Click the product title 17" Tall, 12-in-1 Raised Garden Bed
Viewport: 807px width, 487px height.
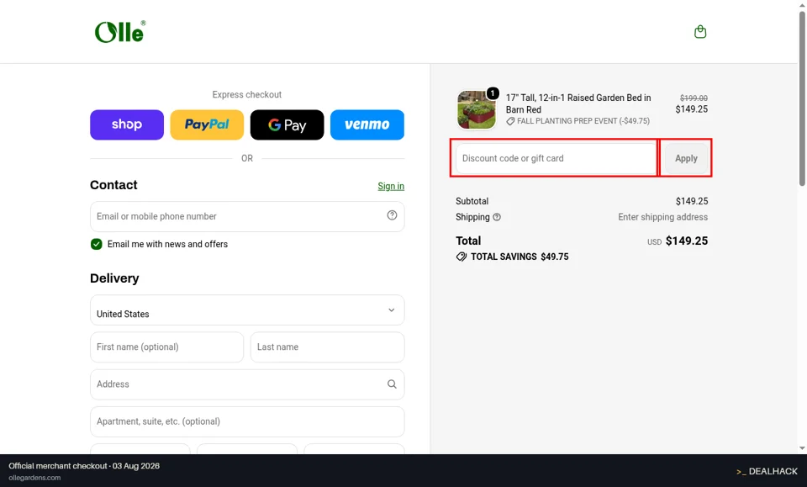[x=578, y=103]
